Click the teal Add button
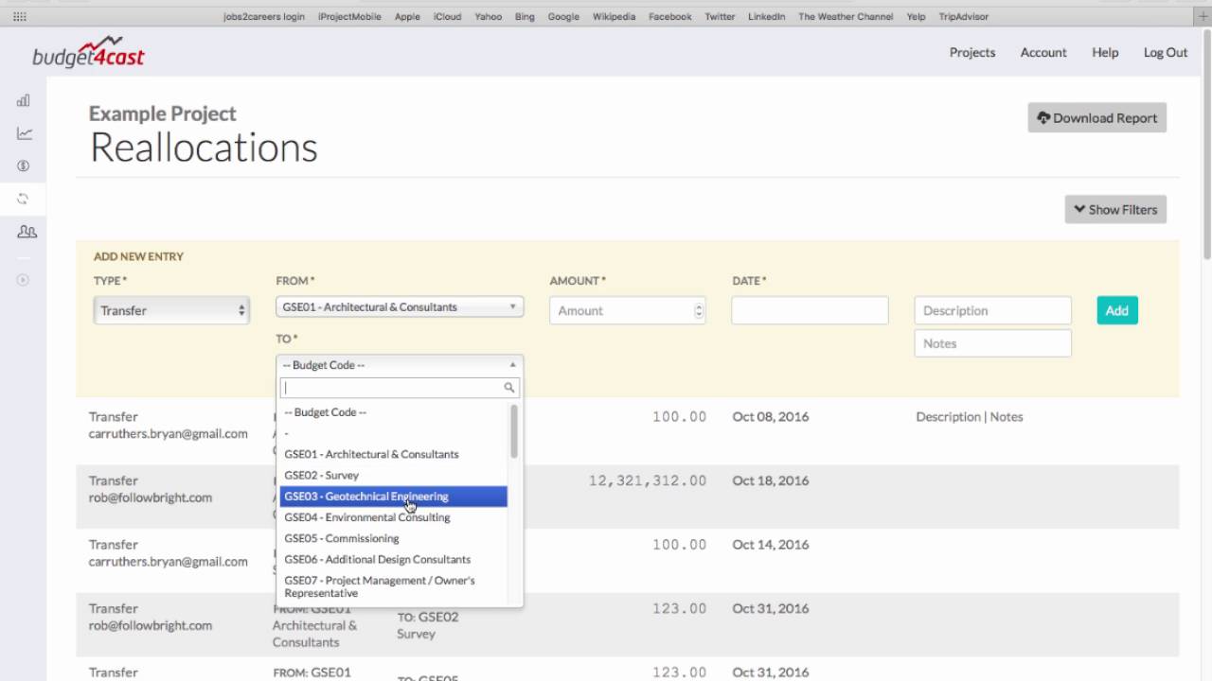Viewport: 1212px width, 681px height. (1116, 310)
